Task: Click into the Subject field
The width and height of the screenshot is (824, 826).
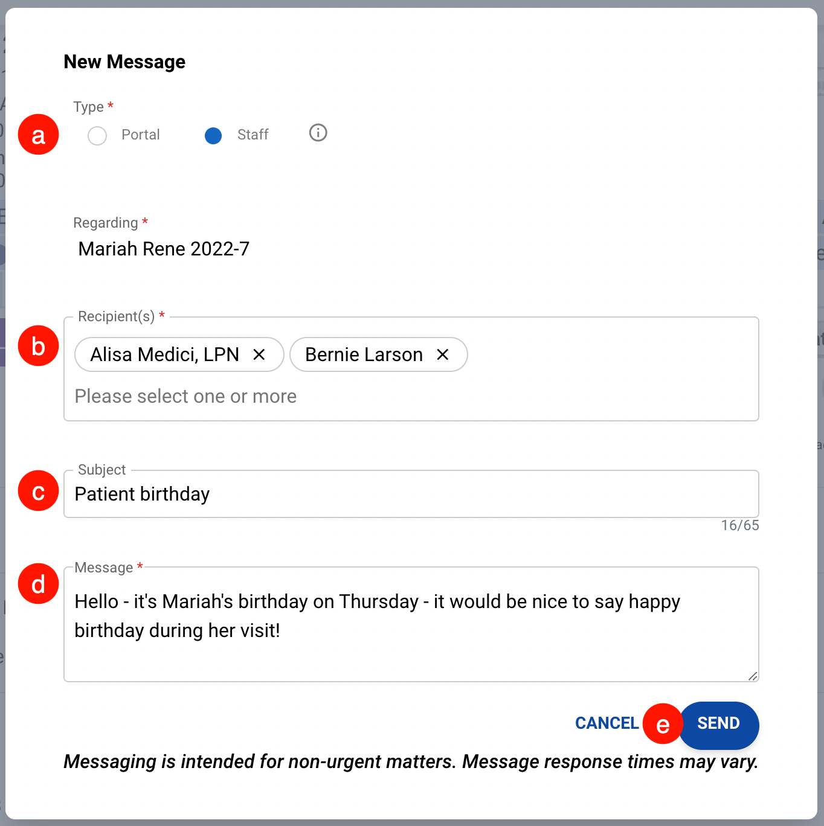Action: pyautogui.click(x=411, y=494)
